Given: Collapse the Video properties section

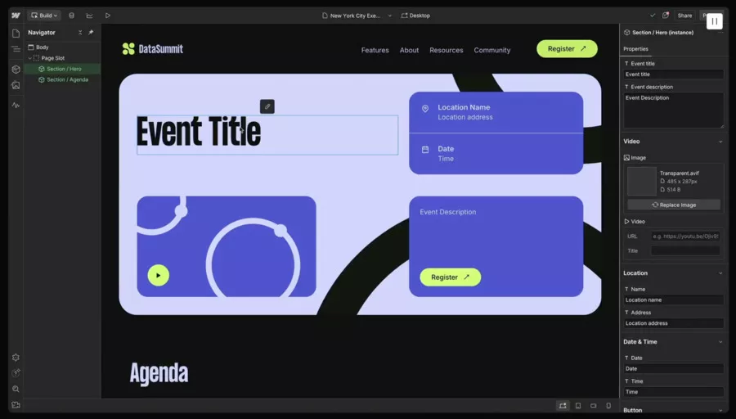Looking at the screenshot, I should click(720, 142).
